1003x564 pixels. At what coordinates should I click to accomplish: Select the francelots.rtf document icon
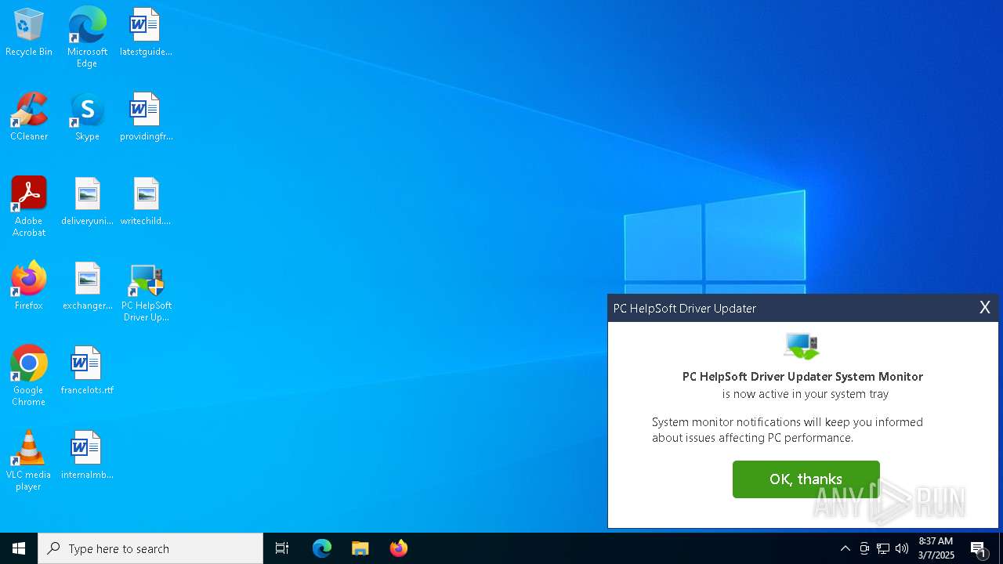pyautogui.click(x=87, y=371)
